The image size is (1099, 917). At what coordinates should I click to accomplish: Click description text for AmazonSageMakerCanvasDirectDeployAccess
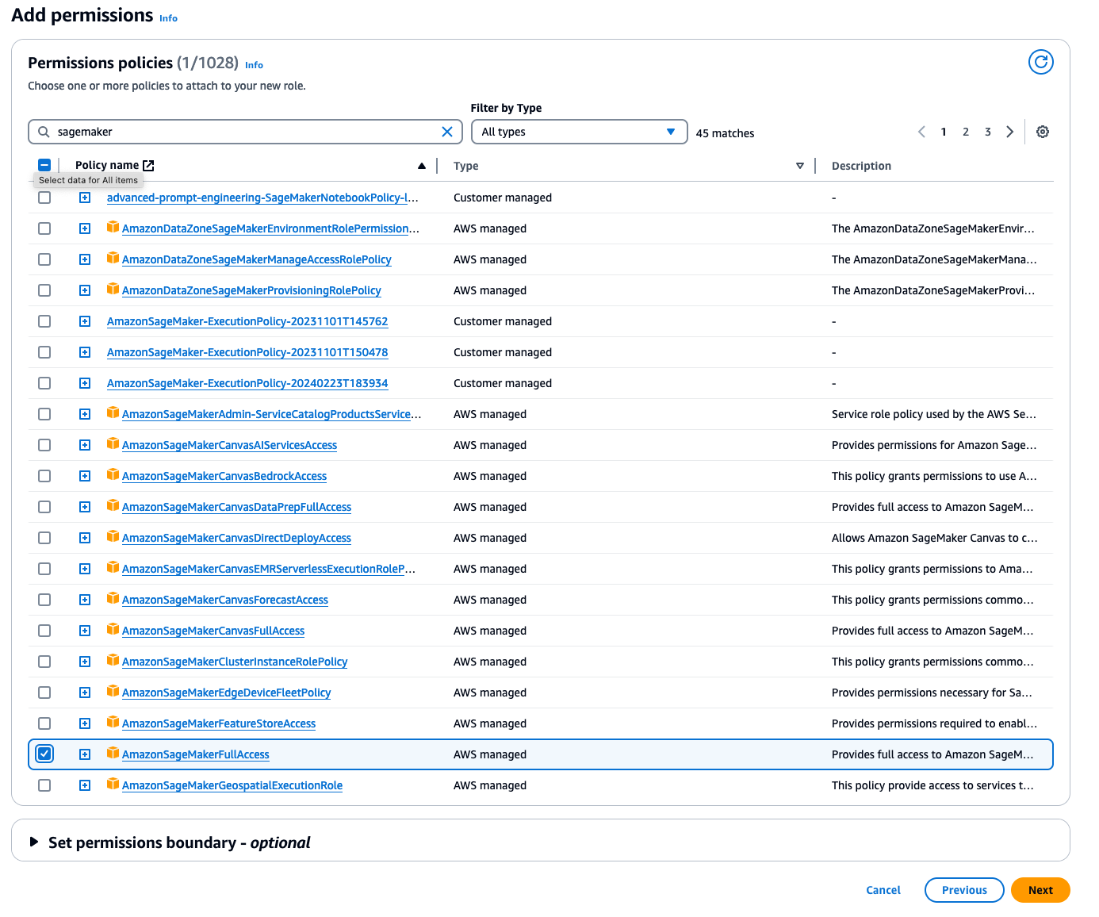tap(934, 538)
